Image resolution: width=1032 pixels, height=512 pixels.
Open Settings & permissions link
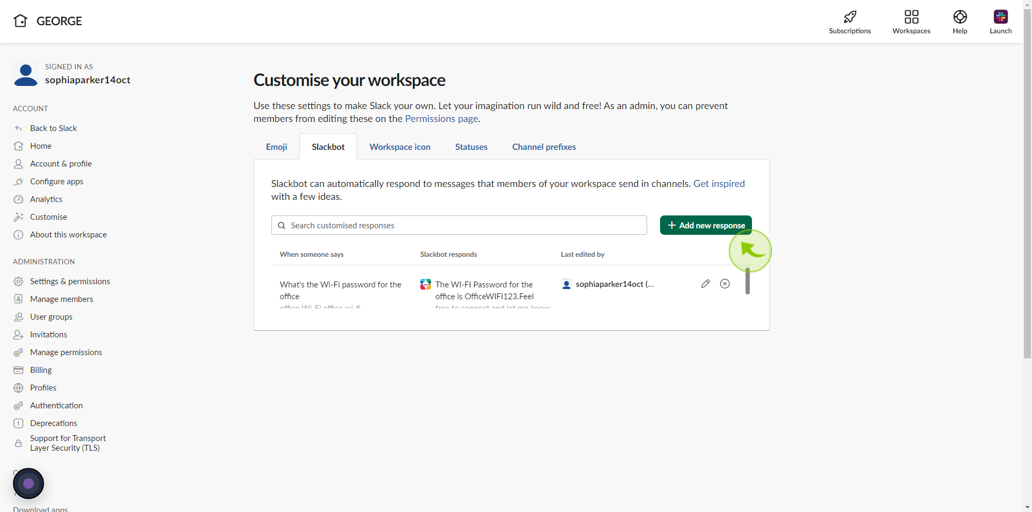click(x=70, y=282)
